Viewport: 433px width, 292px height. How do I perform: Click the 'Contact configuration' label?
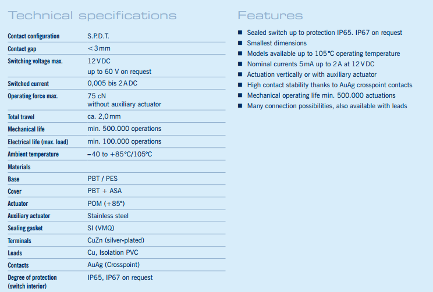[34, 36]
